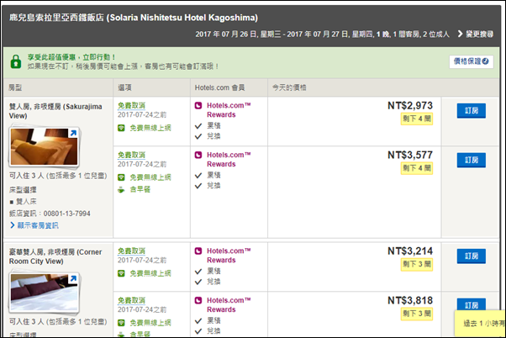Click the NT$2,973 price
506x338 pixels.
pos(410,106)
